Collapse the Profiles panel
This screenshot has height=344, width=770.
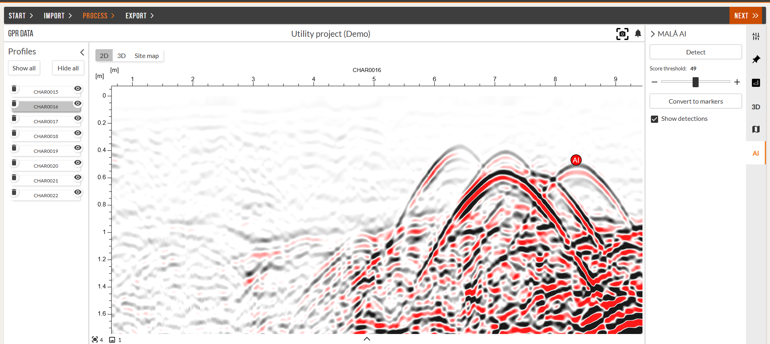82,52
